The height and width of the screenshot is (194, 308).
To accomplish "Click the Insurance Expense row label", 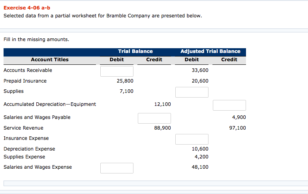I will pos(26,138).
